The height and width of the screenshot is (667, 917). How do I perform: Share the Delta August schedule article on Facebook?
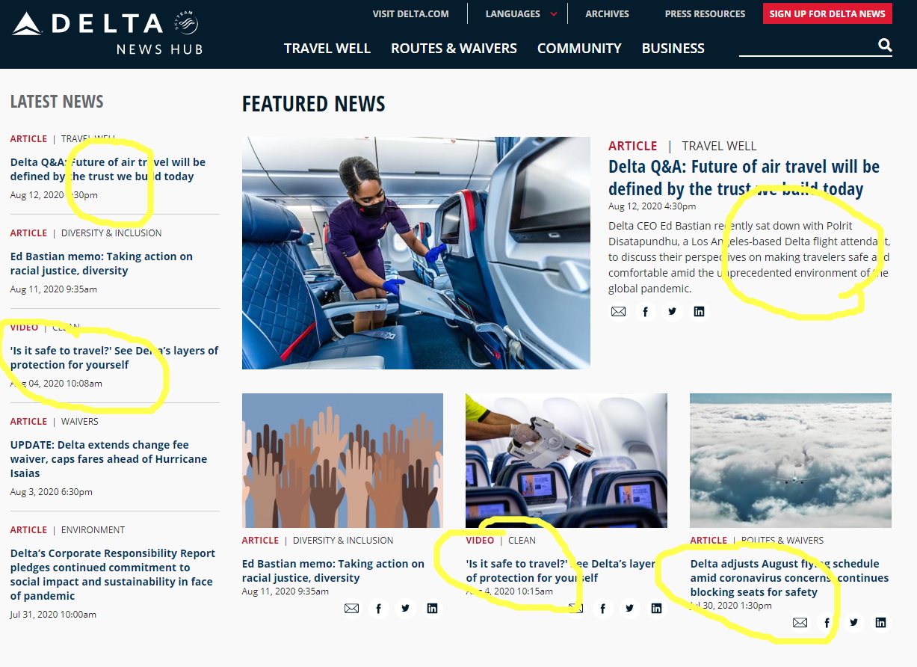(x=826, y=622)
